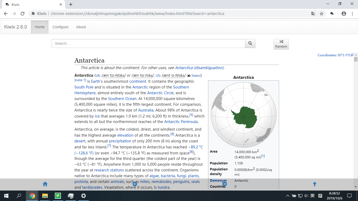The image size is (358, 201).
Task: Show hidden system tray icons
Action: (288, 196)
